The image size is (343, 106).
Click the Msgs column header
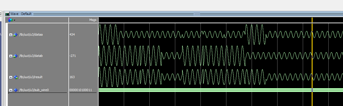[x=93, y=20]
